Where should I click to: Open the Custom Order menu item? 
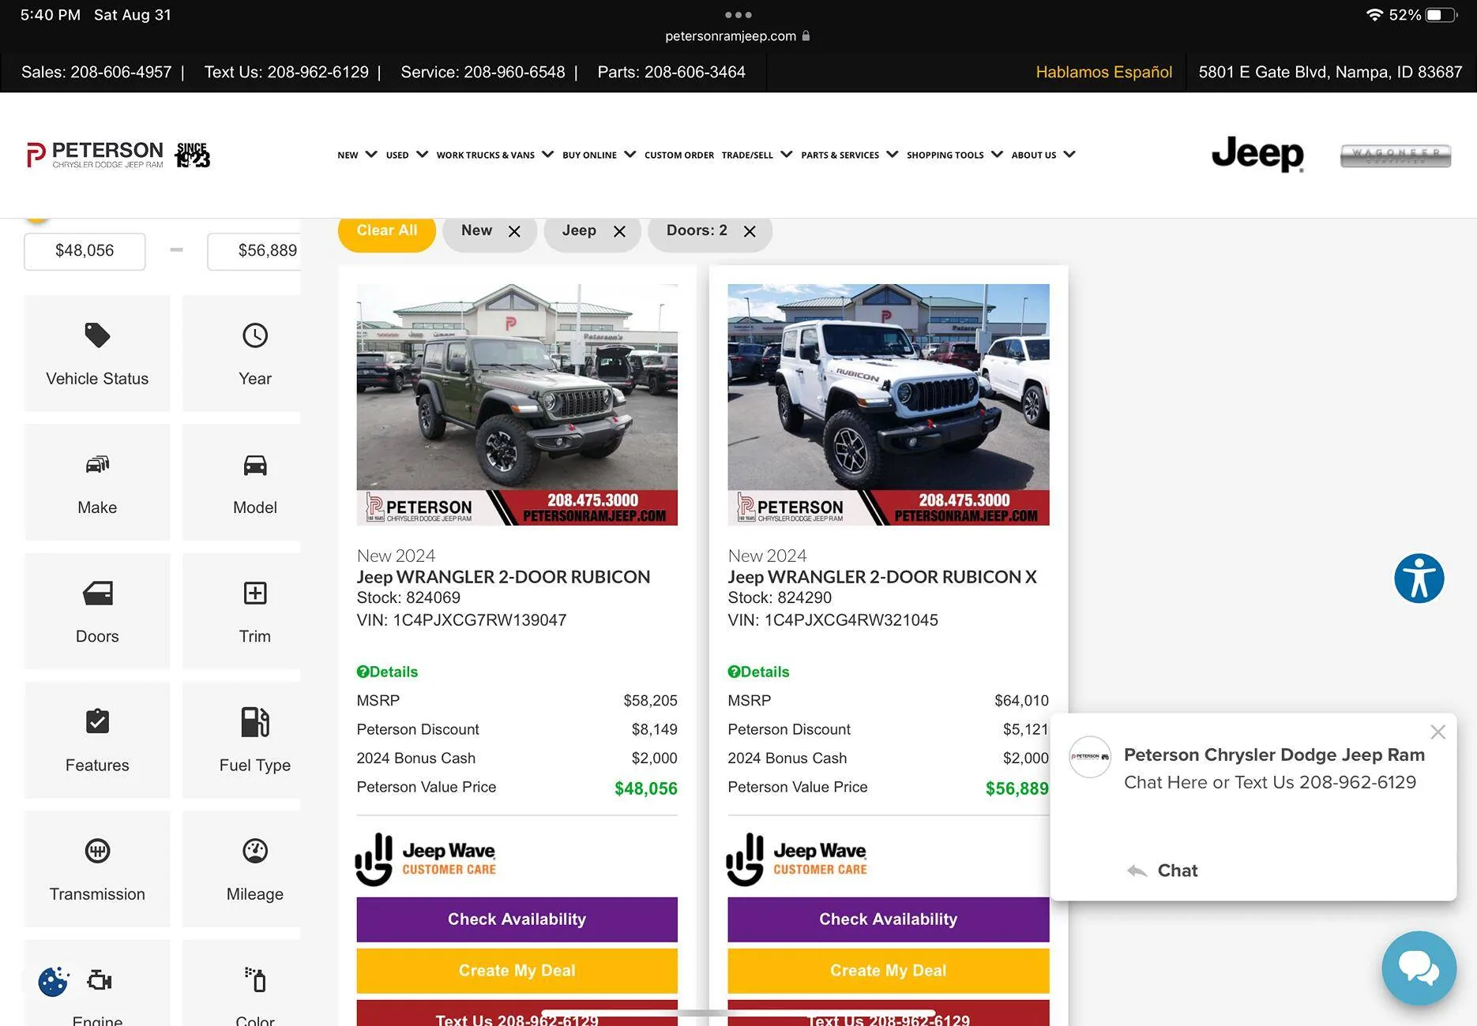pyautogui.click(x=679, y=155)
